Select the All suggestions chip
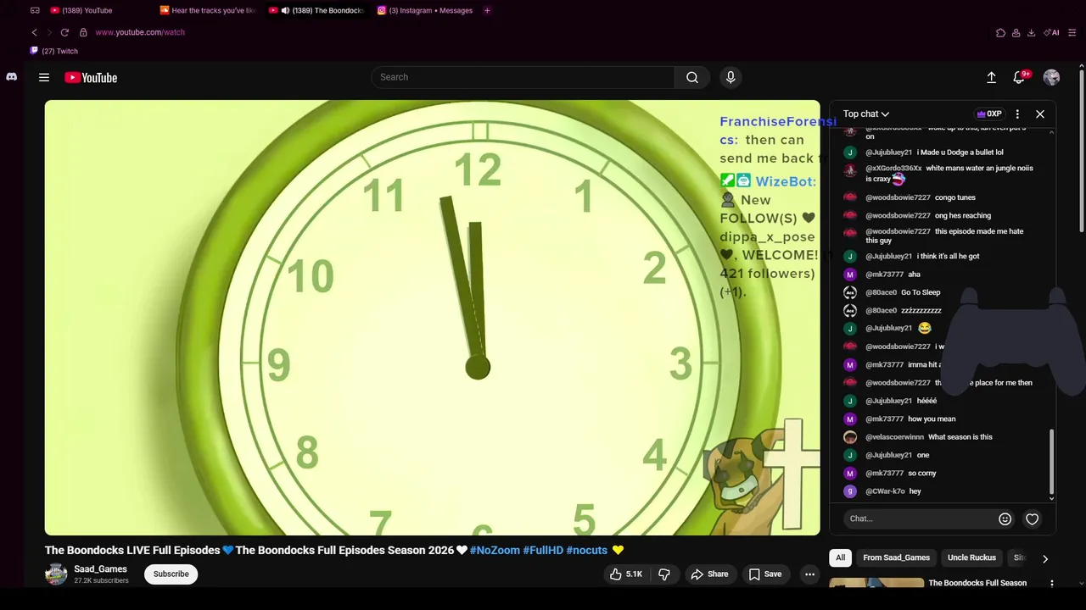This screenshot has width=1086, height=610. 840,557
